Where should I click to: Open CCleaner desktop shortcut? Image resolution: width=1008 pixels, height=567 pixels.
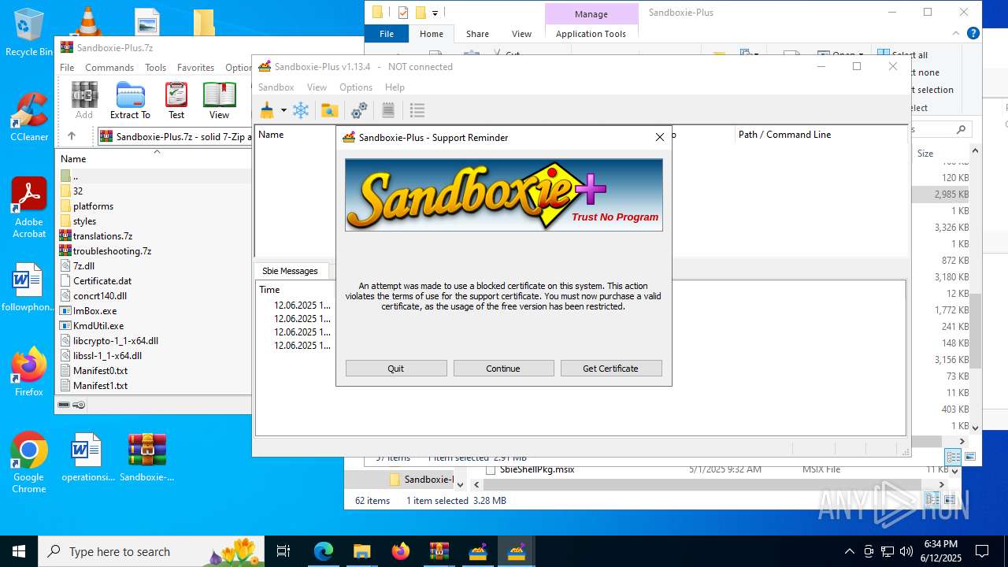point(29,117)
